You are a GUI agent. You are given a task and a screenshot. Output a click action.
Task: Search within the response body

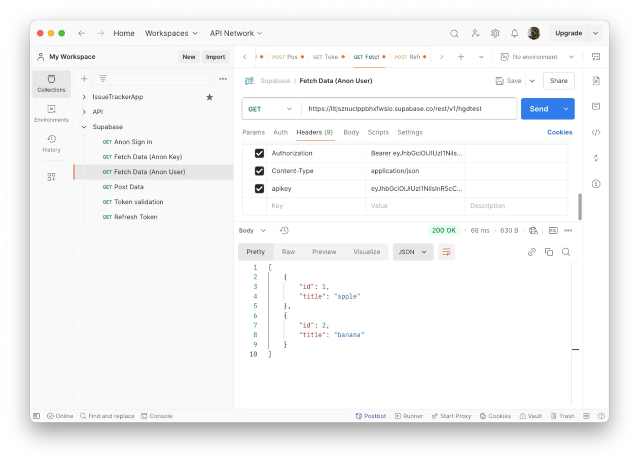(x=566, y=252)
